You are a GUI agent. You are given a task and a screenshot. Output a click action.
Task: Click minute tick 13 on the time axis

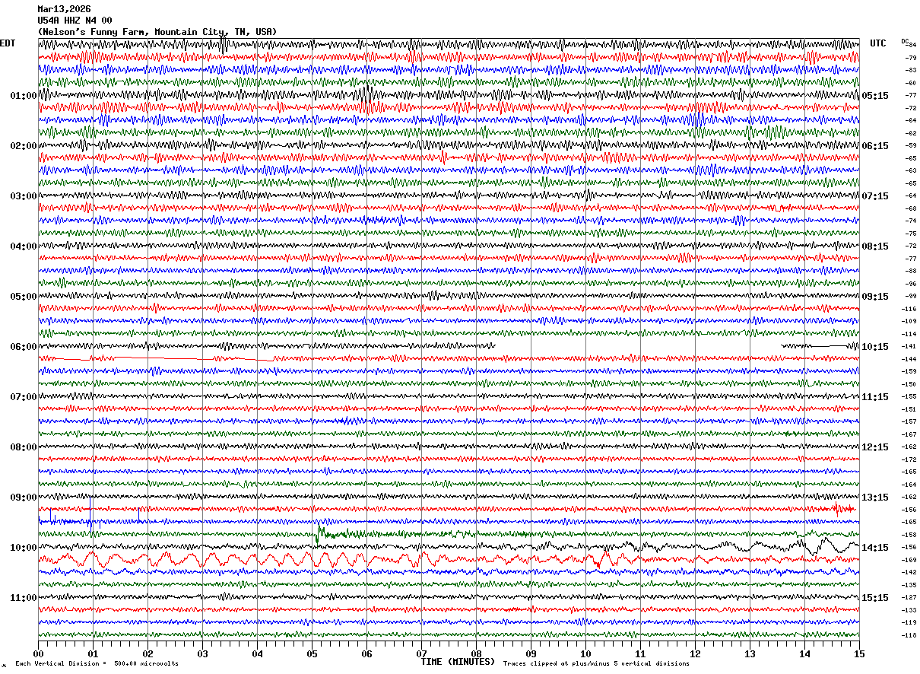(750, 653)
